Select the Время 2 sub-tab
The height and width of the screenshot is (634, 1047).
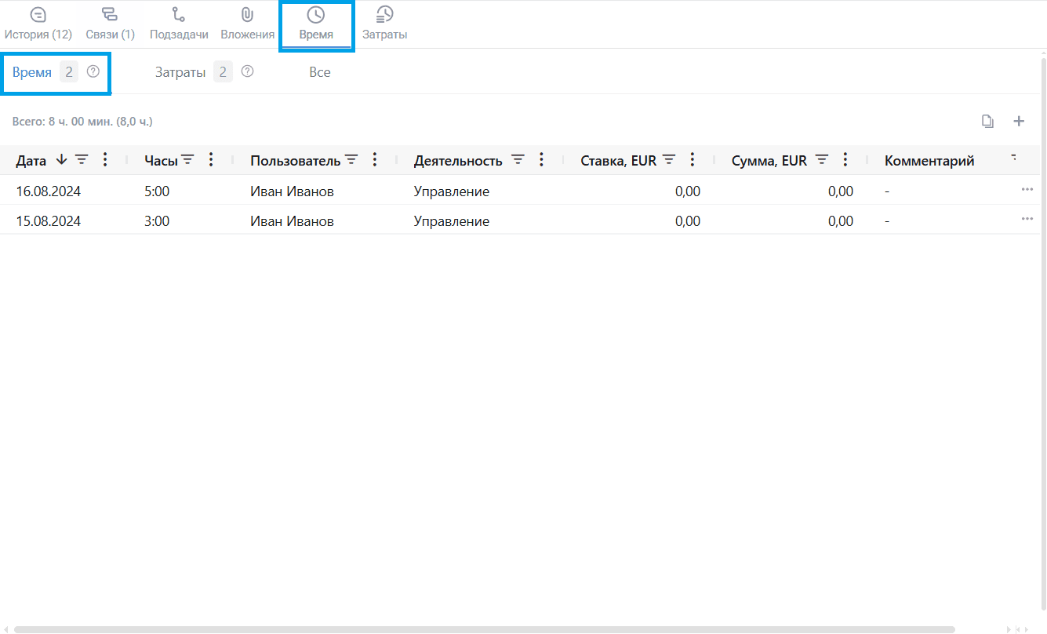pyautogui.click(x=45, y=72)
